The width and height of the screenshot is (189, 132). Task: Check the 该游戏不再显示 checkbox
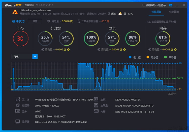click(x=144, y=5)
